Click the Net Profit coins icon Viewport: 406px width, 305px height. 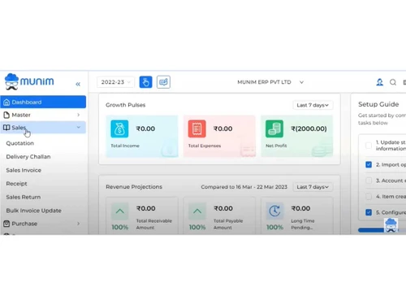pyautogui.click(x=274, y=129)
